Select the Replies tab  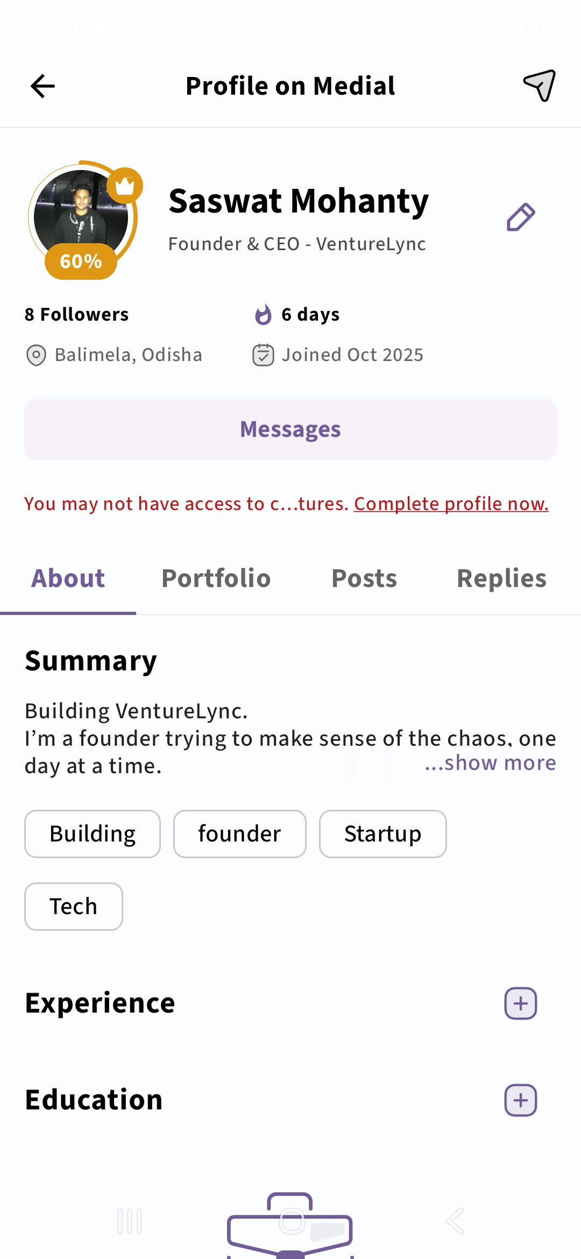click(x=501, y=579)
